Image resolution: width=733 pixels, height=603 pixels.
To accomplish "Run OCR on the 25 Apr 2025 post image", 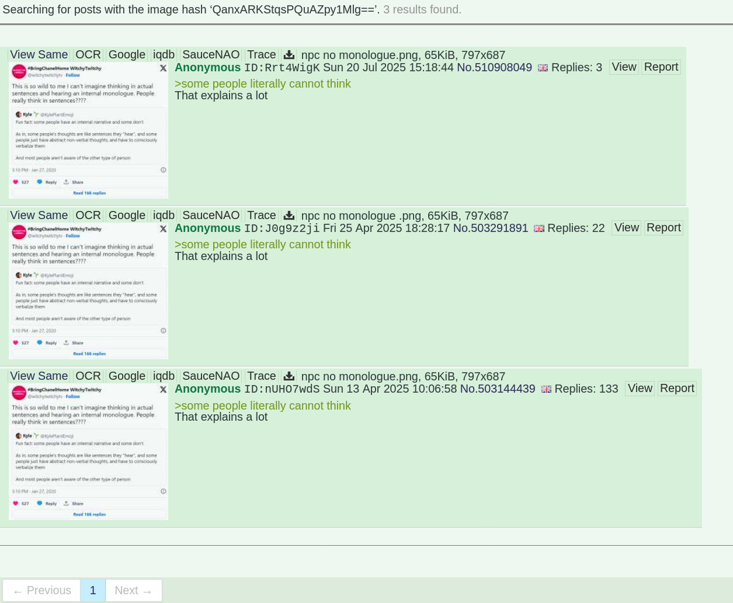I will tap(88, 215).
